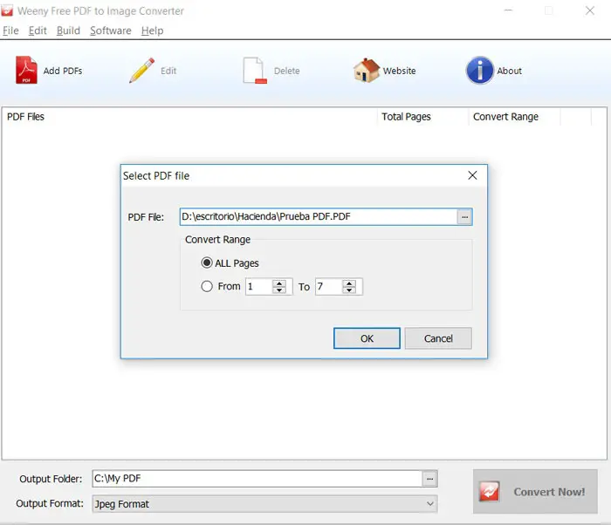The height and width of the screenshot is (525, 611).
Task: Select the From page range radio option
Action: pos(207,286)
